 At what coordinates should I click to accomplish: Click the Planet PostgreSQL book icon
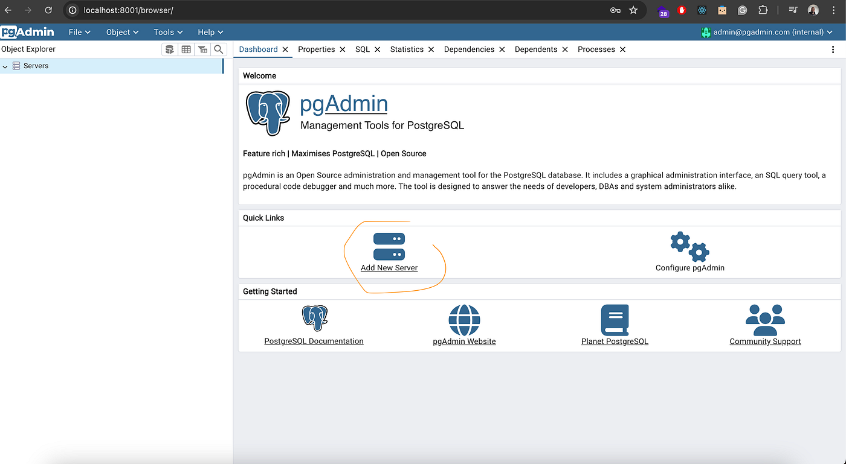coord(615,320)
